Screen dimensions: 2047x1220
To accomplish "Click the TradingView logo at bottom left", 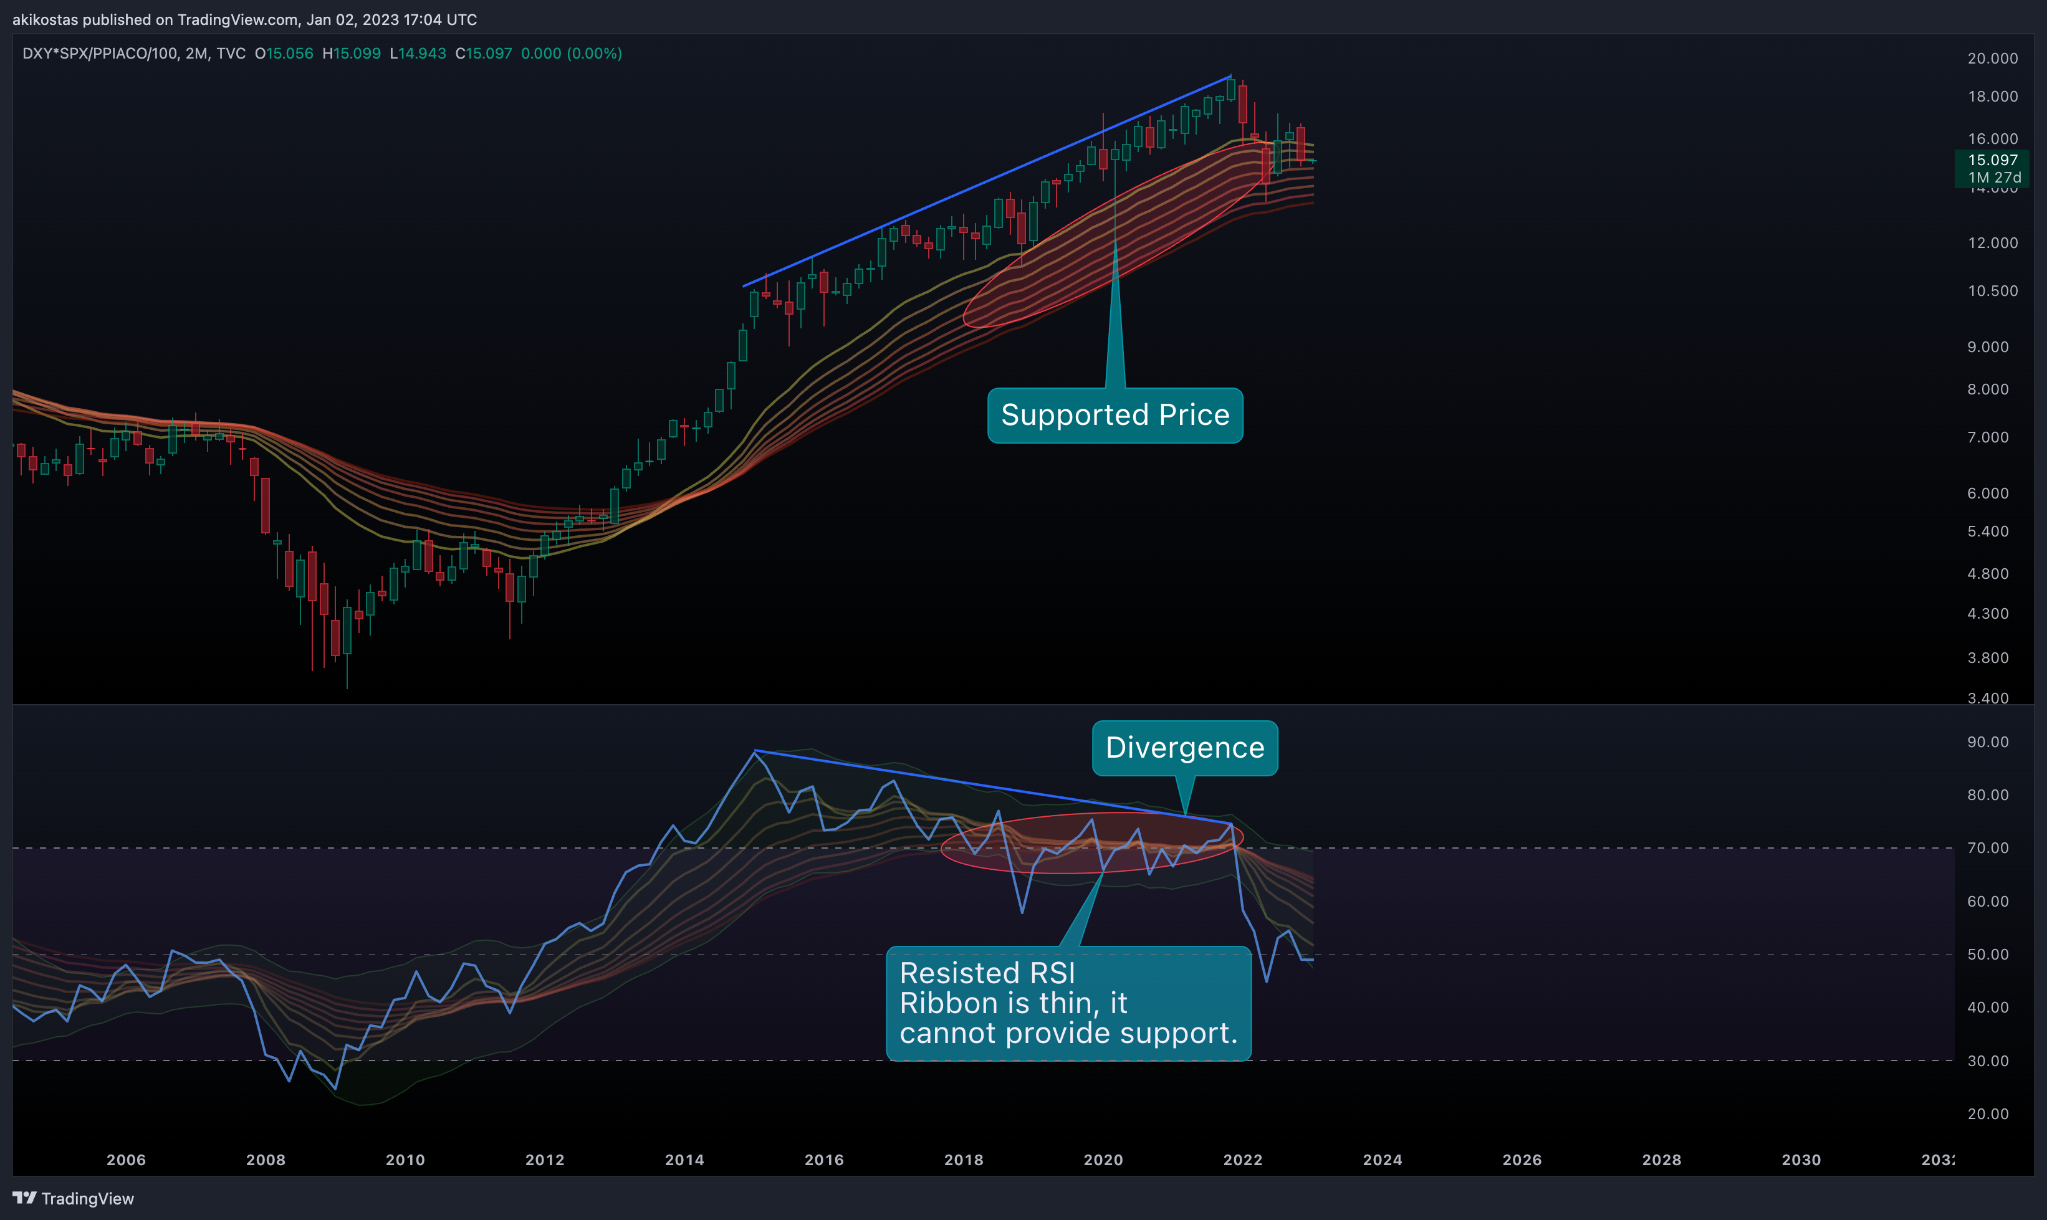I will click(73, 1198).
